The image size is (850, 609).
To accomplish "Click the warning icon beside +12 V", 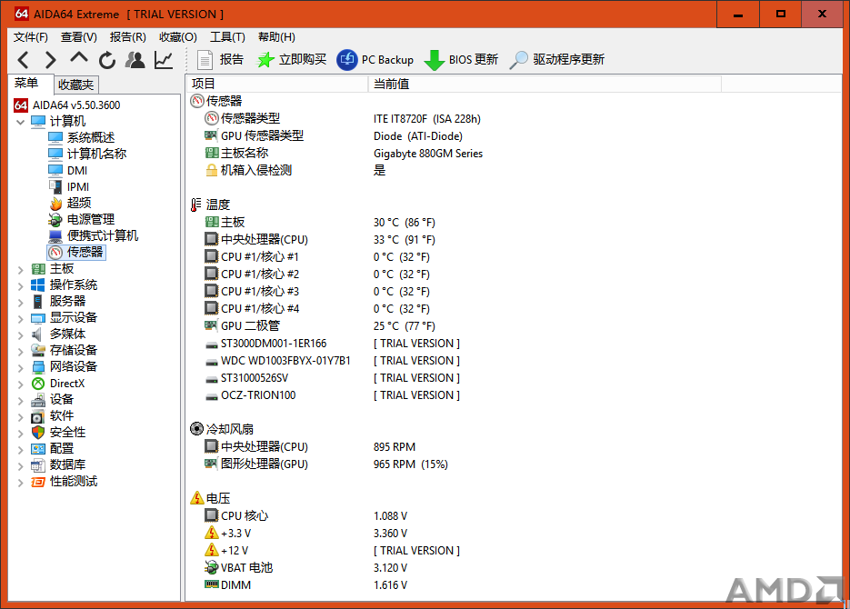I will click(x=212, y=550).
